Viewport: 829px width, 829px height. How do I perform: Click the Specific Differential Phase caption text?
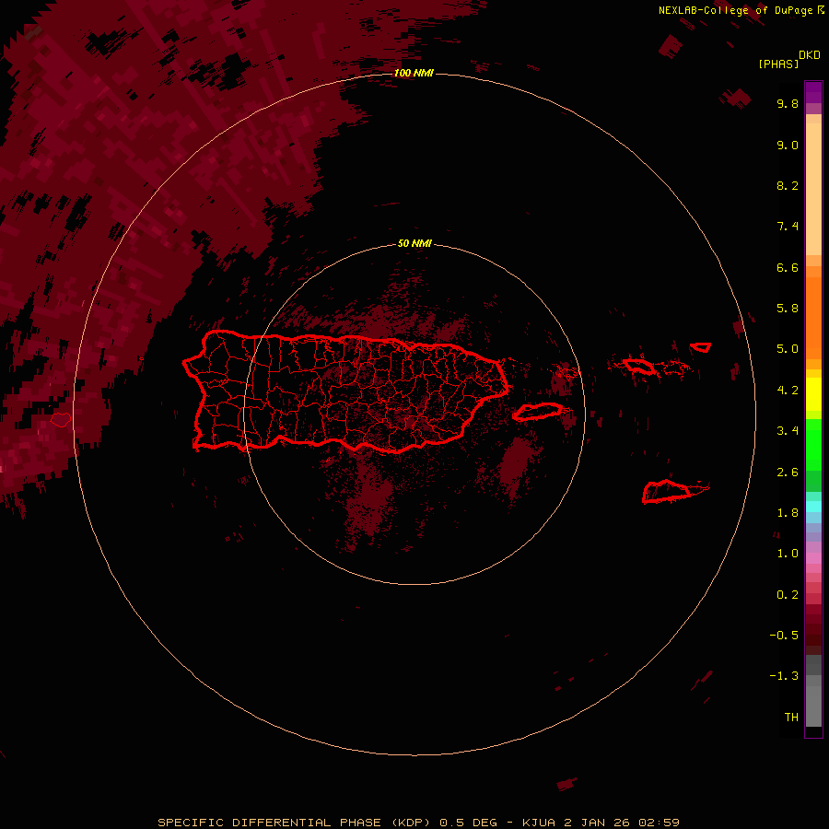(418, 823)
